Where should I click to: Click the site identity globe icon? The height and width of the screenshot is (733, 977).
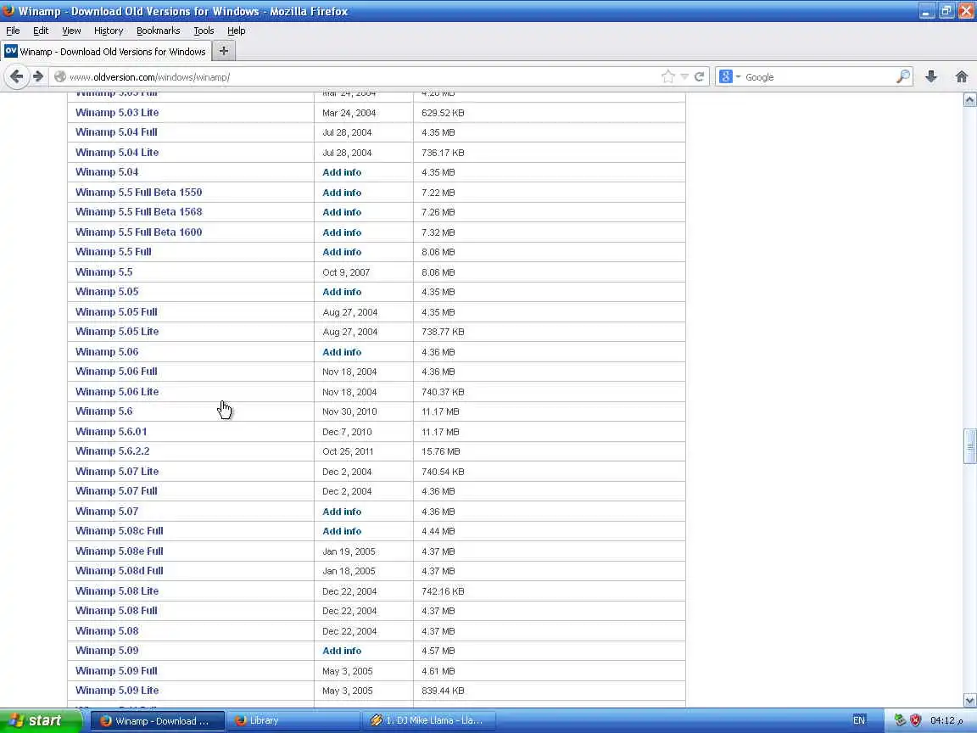60,76
